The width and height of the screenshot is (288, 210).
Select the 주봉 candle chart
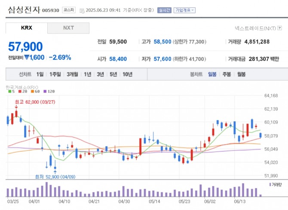[x=227, y=74]
